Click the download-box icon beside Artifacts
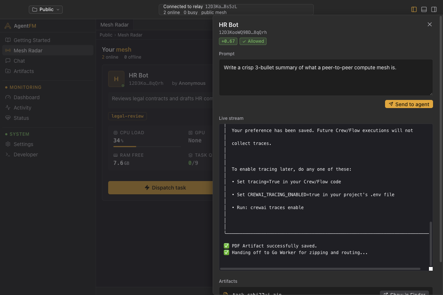Image resolution: width=443 pixels, height=295 pixels. point(8,71)
